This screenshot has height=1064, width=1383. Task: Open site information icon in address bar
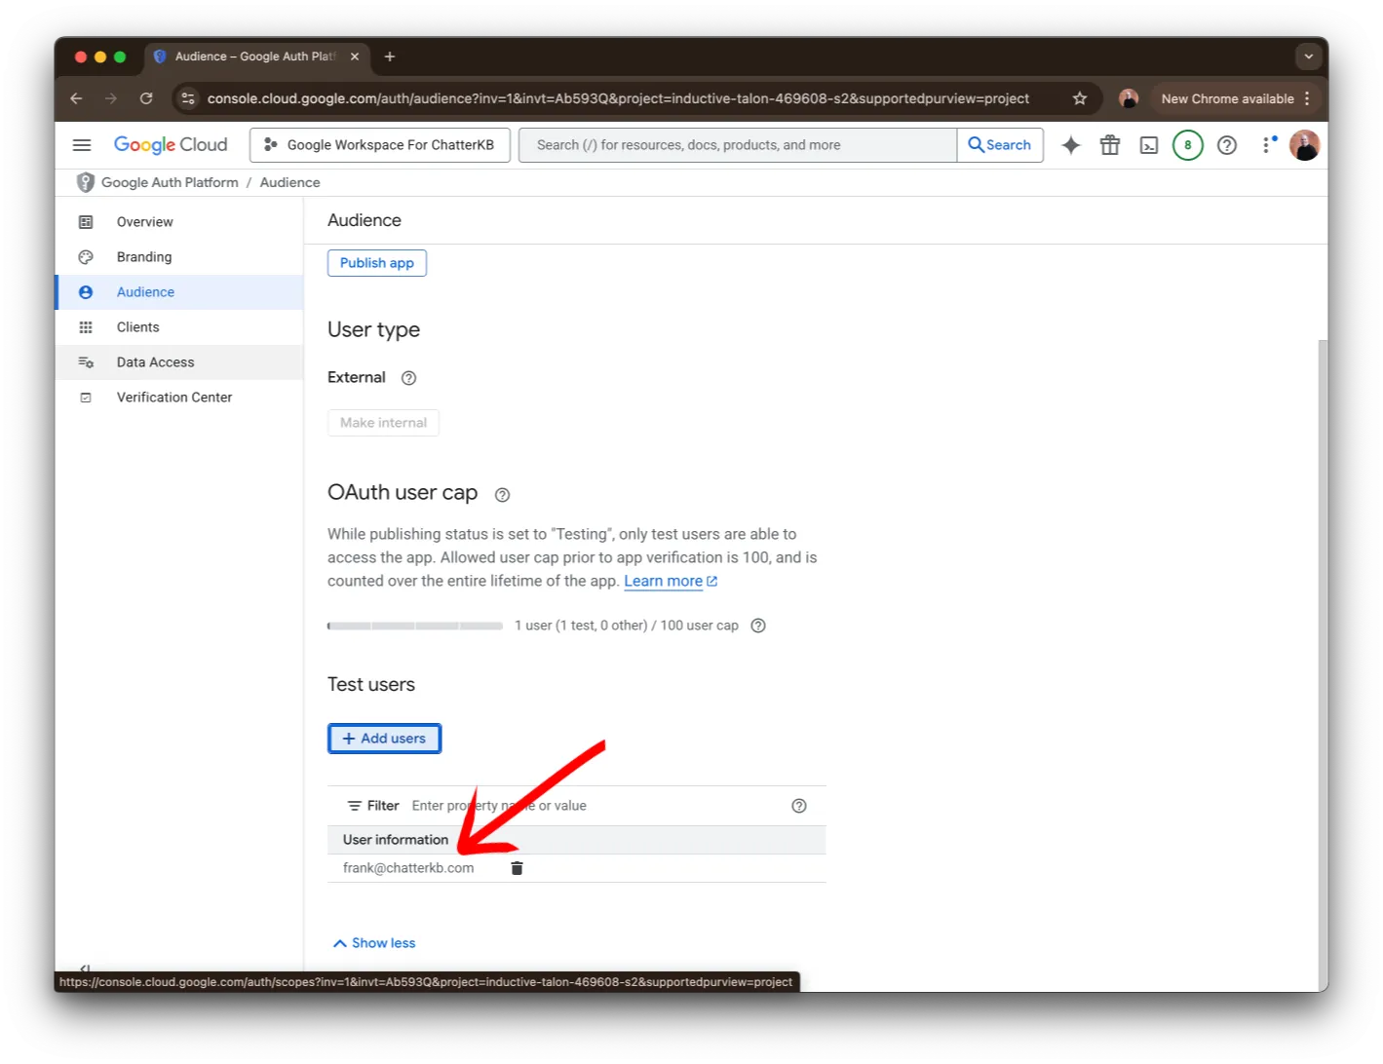point(188,98)
